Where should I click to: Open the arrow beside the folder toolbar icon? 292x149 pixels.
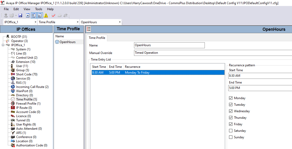coord(16,15)
